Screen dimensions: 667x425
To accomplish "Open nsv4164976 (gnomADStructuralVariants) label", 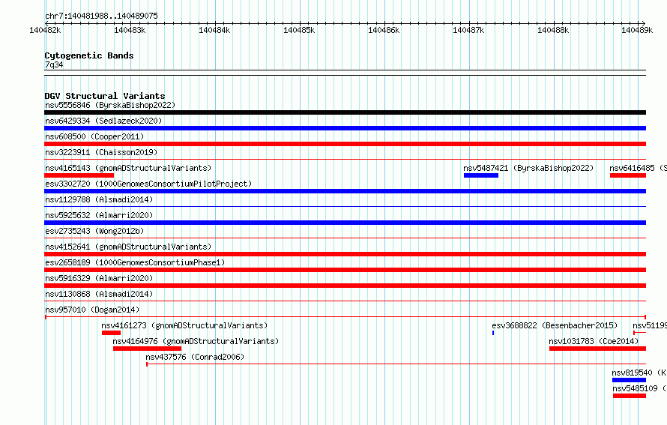I will [196, 341].
